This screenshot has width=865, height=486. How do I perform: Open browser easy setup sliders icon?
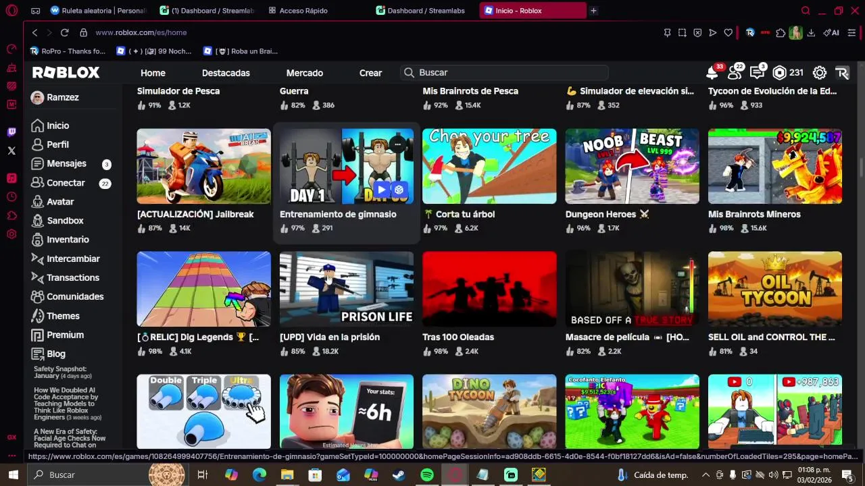[852, 32]
